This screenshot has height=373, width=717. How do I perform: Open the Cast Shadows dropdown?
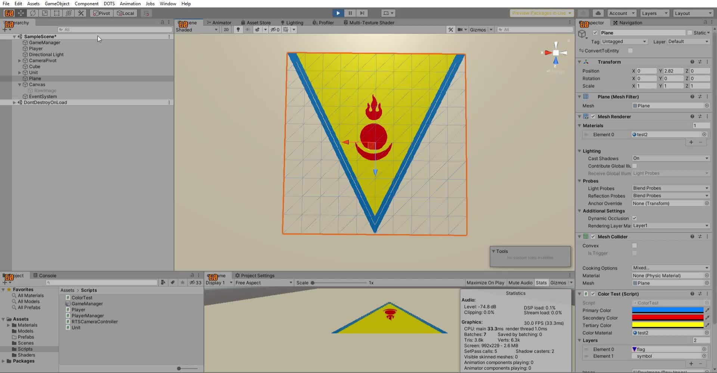670,158
